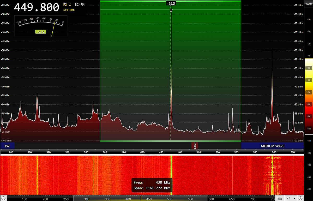Click the -50 waterfall level slider handle

[x=309, y=68]
